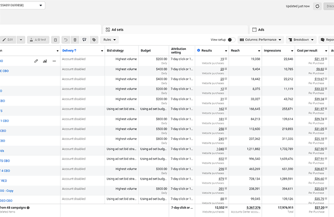Screen dimensions: 334x217
Task: Open the account selector dropdown at the top
Action: pos(22,6)
